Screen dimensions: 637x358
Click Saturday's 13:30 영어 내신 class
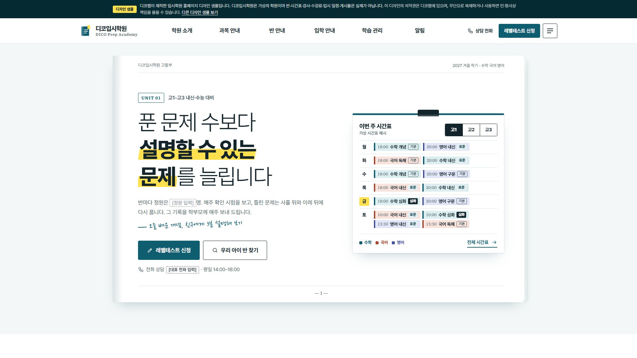pos(397,224)
